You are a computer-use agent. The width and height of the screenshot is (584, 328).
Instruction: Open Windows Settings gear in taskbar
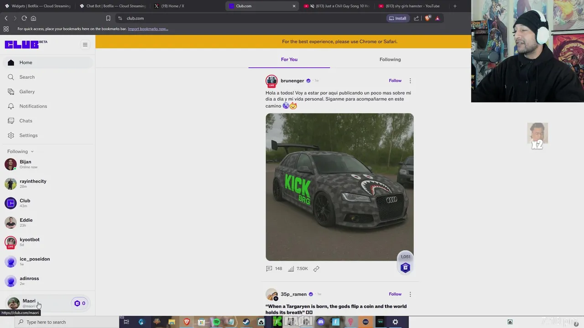(x=395, y=322)
